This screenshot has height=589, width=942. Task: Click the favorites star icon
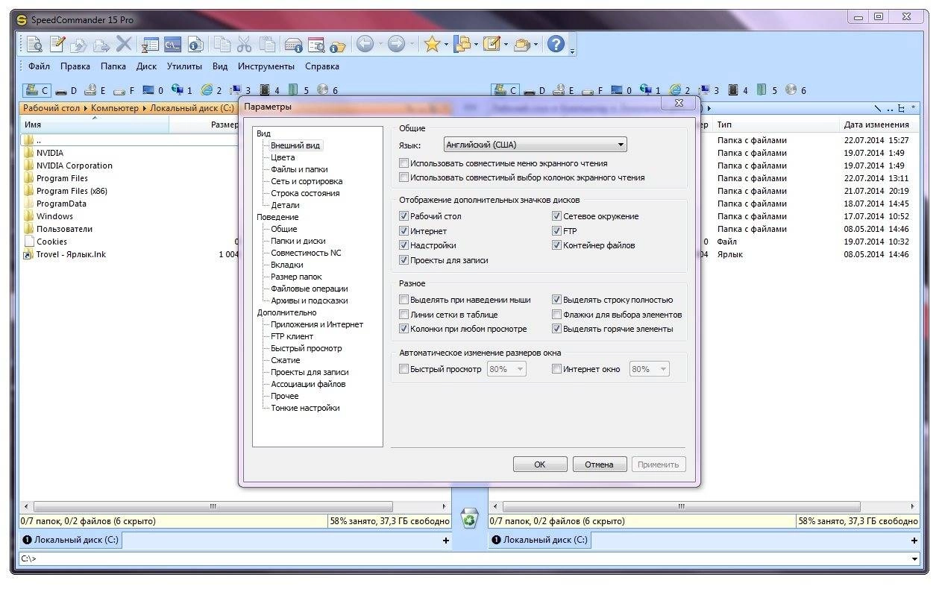tap(432, 45)
